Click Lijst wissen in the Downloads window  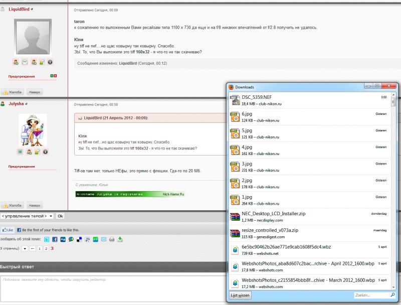[x=240, y=295]
